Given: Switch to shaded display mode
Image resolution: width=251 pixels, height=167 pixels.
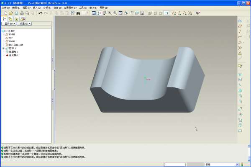Looking at the screenshot, I should coord(166,13).
